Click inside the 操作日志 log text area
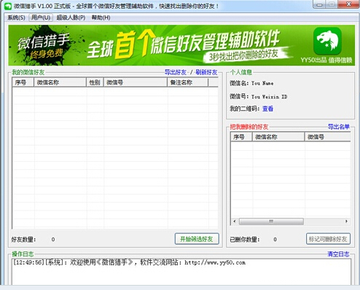Viewport: 360px width, 290px height. 181,272
